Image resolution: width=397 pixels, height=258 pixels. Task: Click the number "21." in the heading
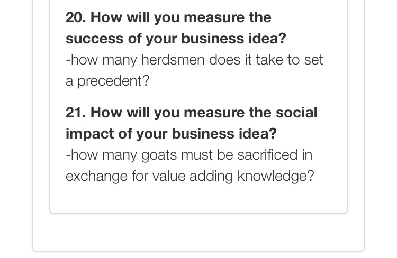click(x=76, y=113)
